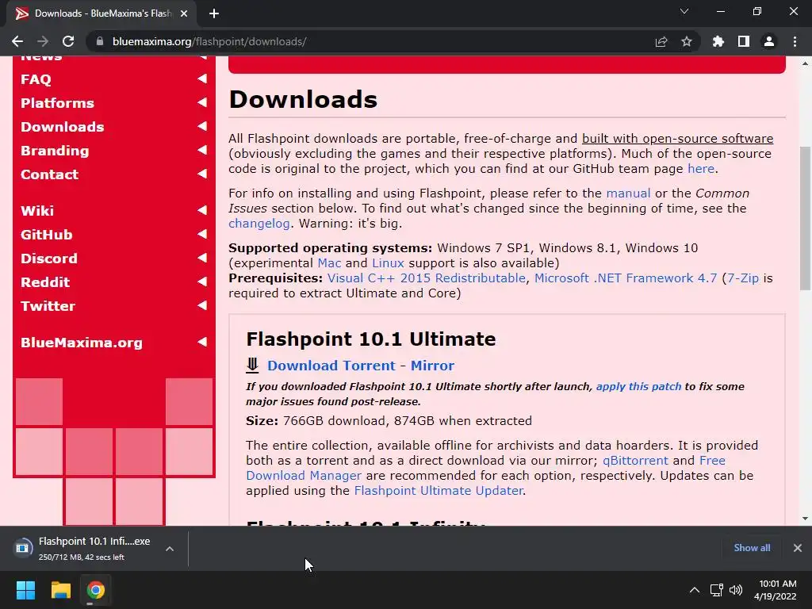Click the torrent download icon beside Download Torrent
812x609 pixels.
tap(252, 365)
